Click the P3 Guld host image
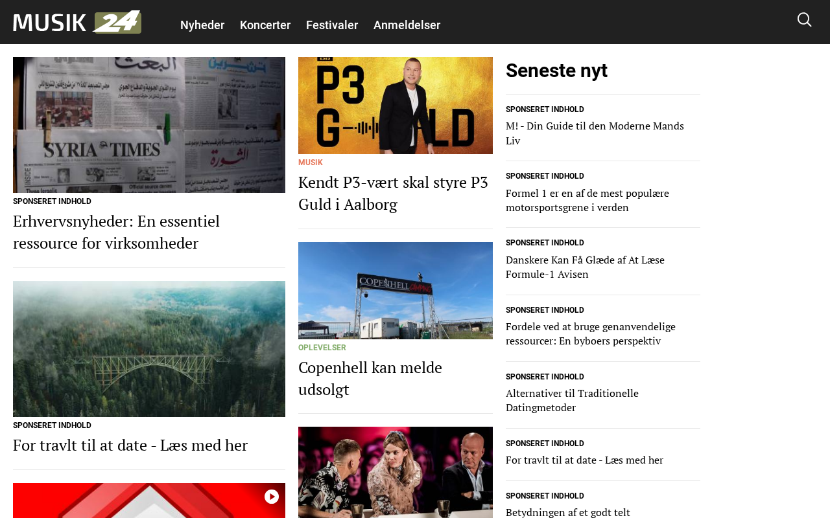 coord(396,106)
